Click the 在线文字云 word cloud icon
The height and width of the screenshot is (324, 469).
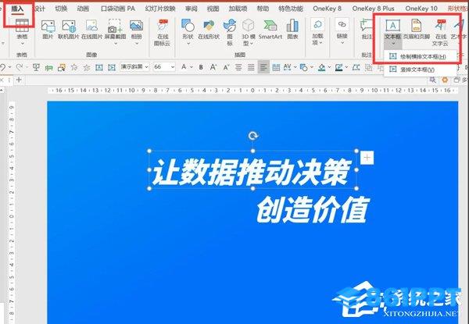[x=440, y=32]
